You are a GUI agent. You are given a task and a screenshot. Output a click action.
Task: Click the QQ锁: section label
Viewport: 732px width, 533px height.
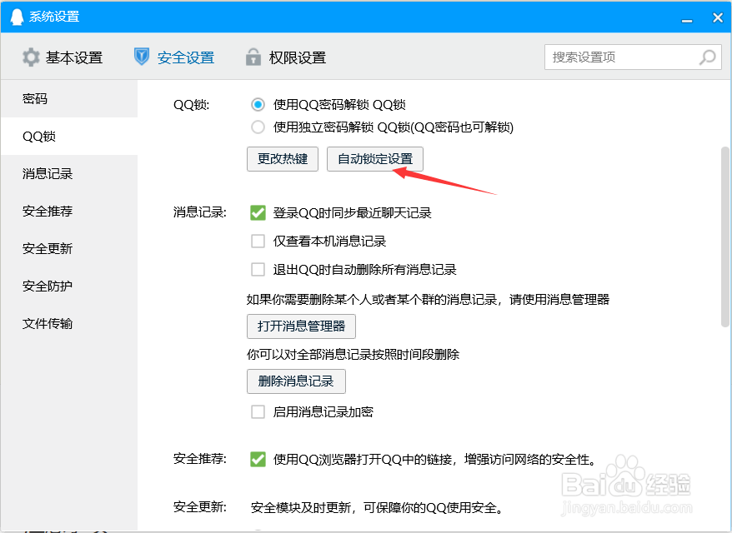coord(192,104)
